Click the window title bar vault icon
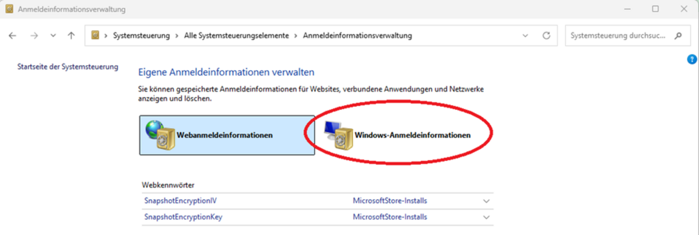Viewport: 699px width, 235px height. (9, 9)
